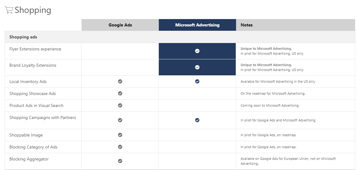357x170 pixels.
Task: Click the Flyer Extensions experience row label
Action: pos(35,49)
